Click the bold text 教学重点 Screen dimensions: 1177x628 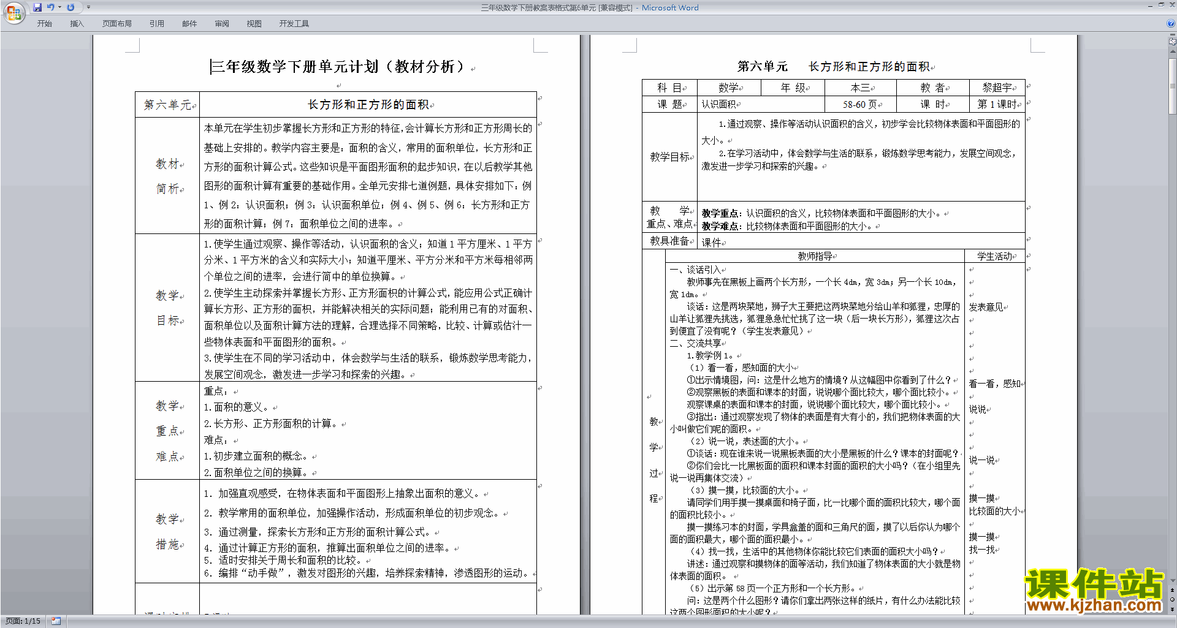pos(720,213)
